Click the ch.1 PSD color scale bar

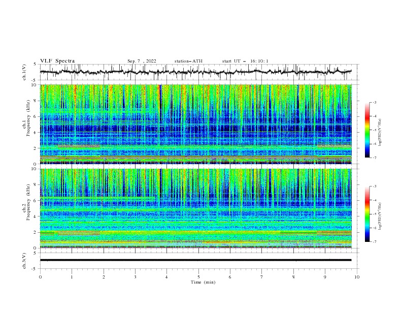pyautogui.click(x=367, y=130)
